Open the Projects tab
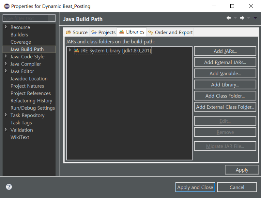This screenshot has height=198, width=261. pyautogui.click(x=103, y=32)
